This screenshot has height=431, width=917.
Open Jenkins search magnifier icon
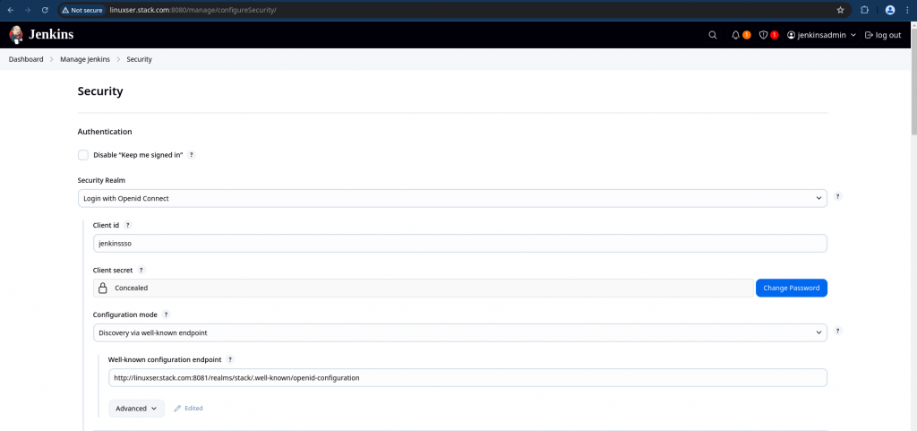click(x=712, y=35)
